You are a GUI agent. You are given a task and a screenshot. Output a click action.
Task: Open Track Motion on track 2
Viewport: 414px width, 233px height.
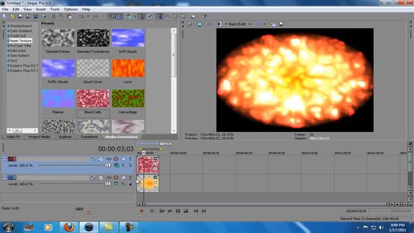[x=100, y=177]
